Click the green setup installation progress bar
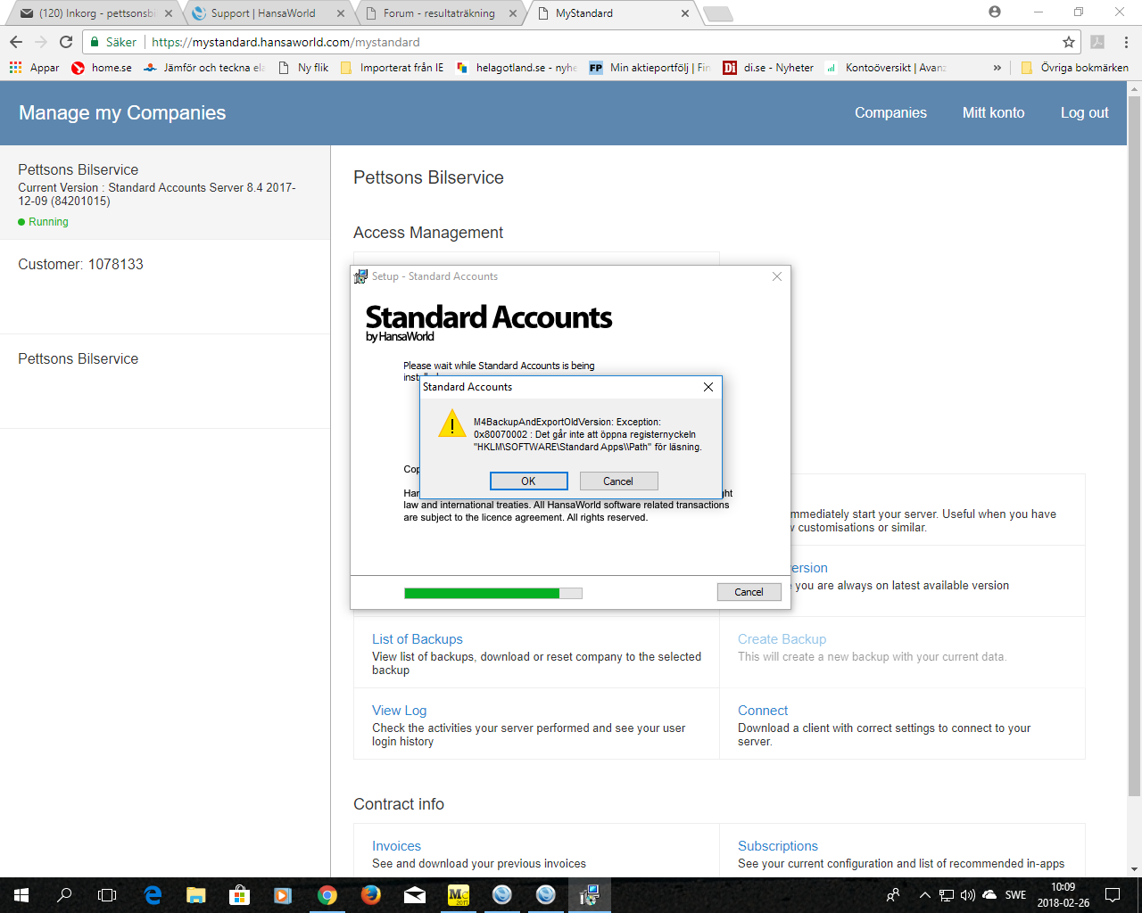Image resolution: width=1142 pixels, height=913 pixels. point(493,593)
